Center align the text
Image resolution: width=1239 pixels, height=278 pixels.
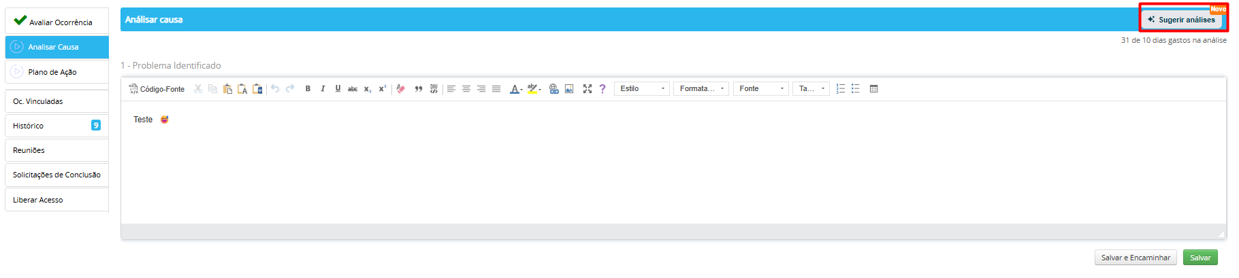pos(466,89)
